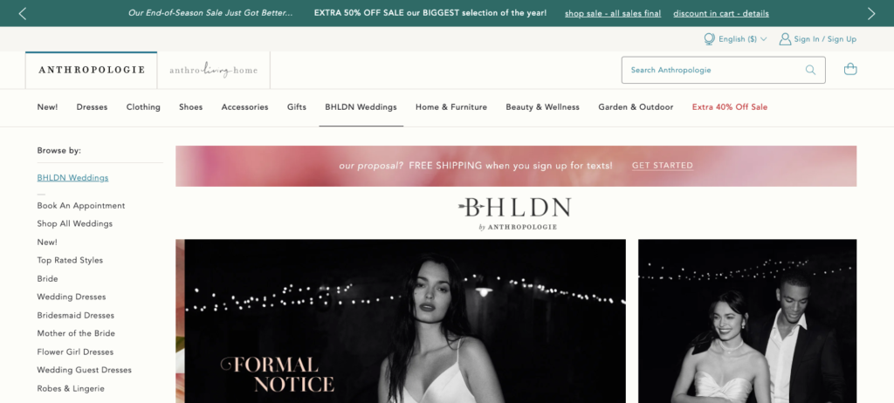894x403 pixels.
Task: Select the Anthropologie brand tab
Action: (x=91, y=70)
